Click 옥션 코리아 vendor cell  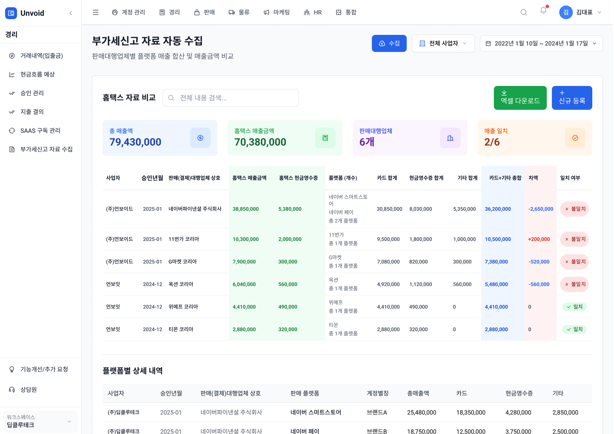point(181,284)
